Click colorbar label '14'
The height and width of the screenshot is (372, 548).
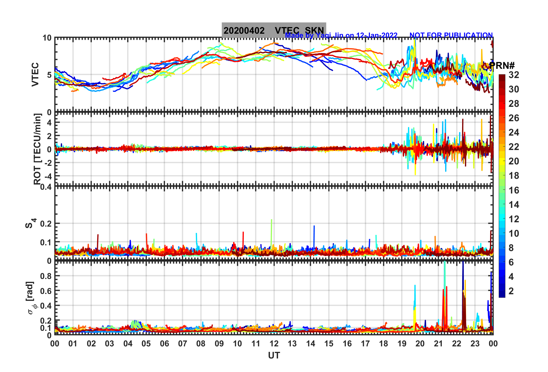click(x=514, y=205)
